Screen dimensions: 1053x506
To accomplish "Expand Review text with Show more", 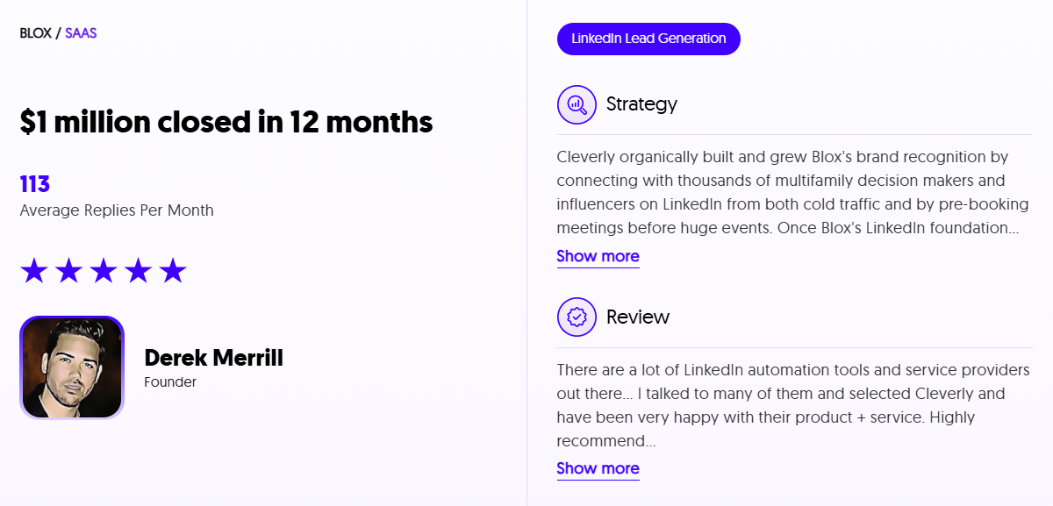I will (x=598, y=468).
